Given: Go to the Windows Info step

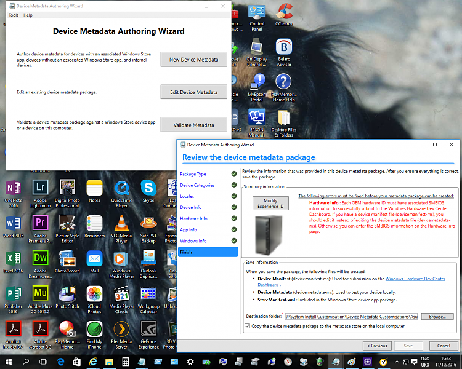Looking at the screenshot, I should 193,241.
